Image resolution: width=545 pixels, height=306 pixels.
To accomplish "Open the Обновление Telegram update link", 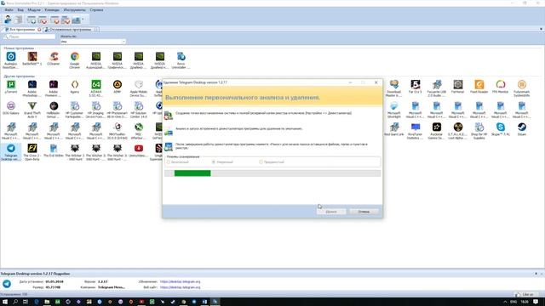I will pyautogui.click(x=180, y=281).
